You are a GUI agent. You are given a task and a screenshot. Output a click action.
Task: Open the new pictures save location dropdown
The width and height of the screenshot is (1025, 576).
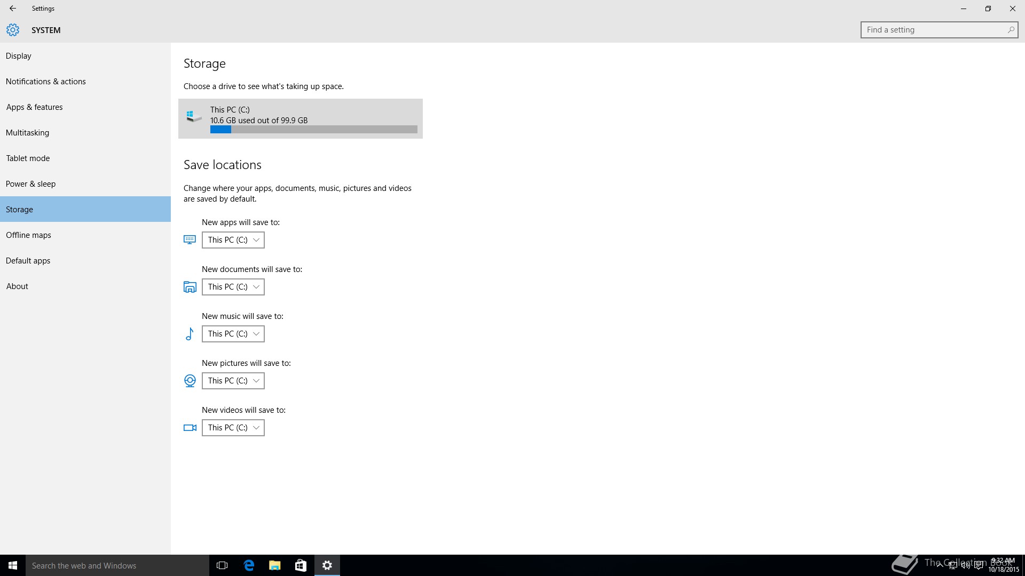233,381
